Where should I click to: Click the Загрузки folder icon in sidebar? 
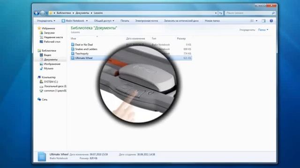pos(41,33)
